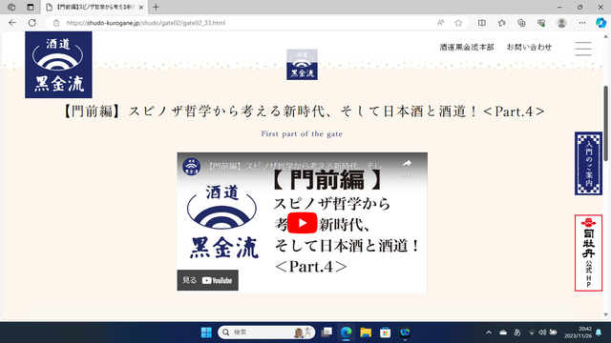Open Windows Start menu
611x343 pixels.
pyautogui.click(x=206, y=333)
